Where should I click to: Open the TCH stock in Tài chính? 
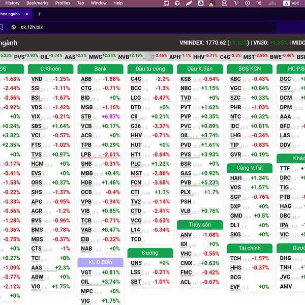pyautogui.click(x=250, y=259)
